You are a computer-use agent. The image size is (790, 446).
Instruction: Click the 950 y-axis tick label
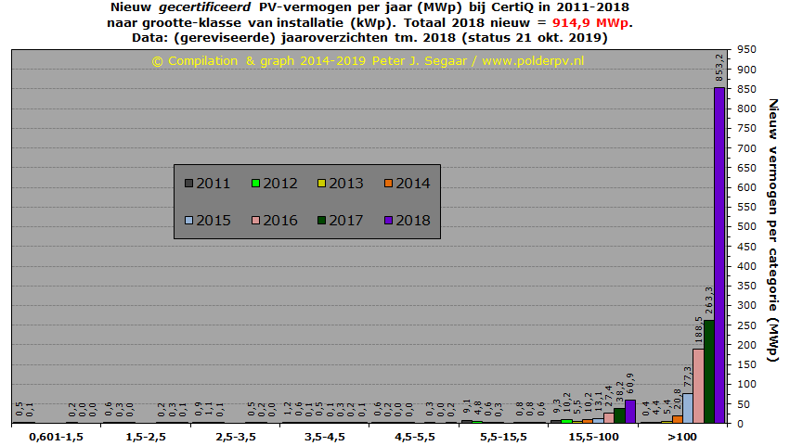click(746, 49)
